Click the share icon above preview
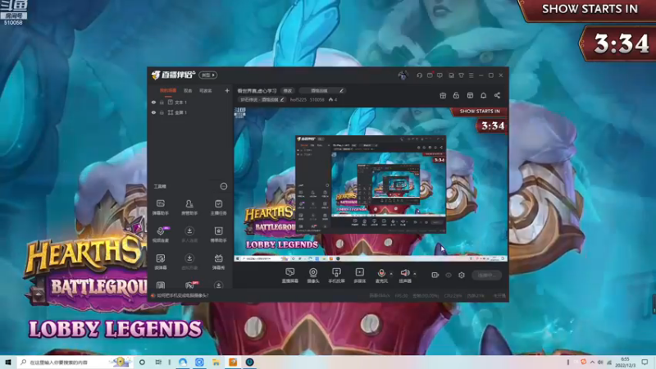 [497, 95]
